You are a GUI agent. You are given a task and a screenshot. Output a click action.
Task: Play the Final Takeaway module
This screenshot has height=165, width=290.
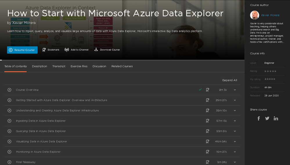click(x=9, y=162)
